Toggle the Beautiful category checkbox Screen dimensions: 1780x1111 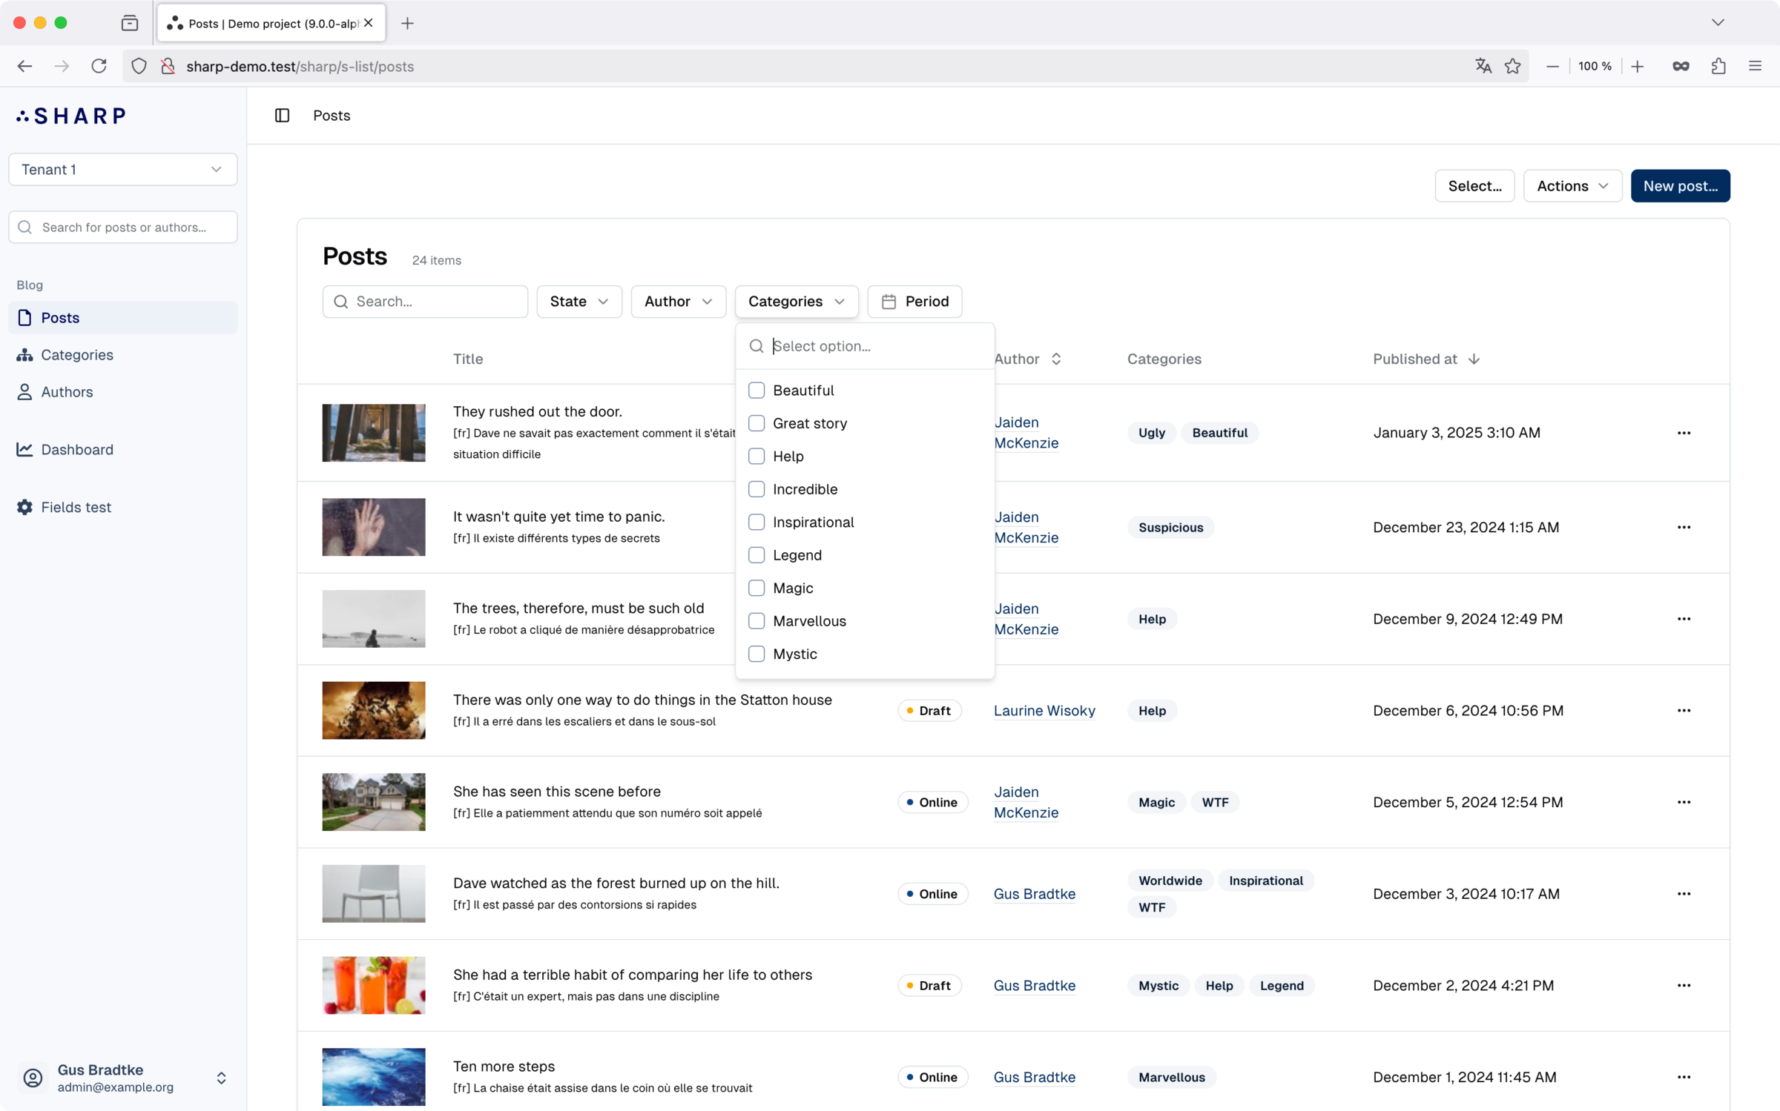pos(756,389)
